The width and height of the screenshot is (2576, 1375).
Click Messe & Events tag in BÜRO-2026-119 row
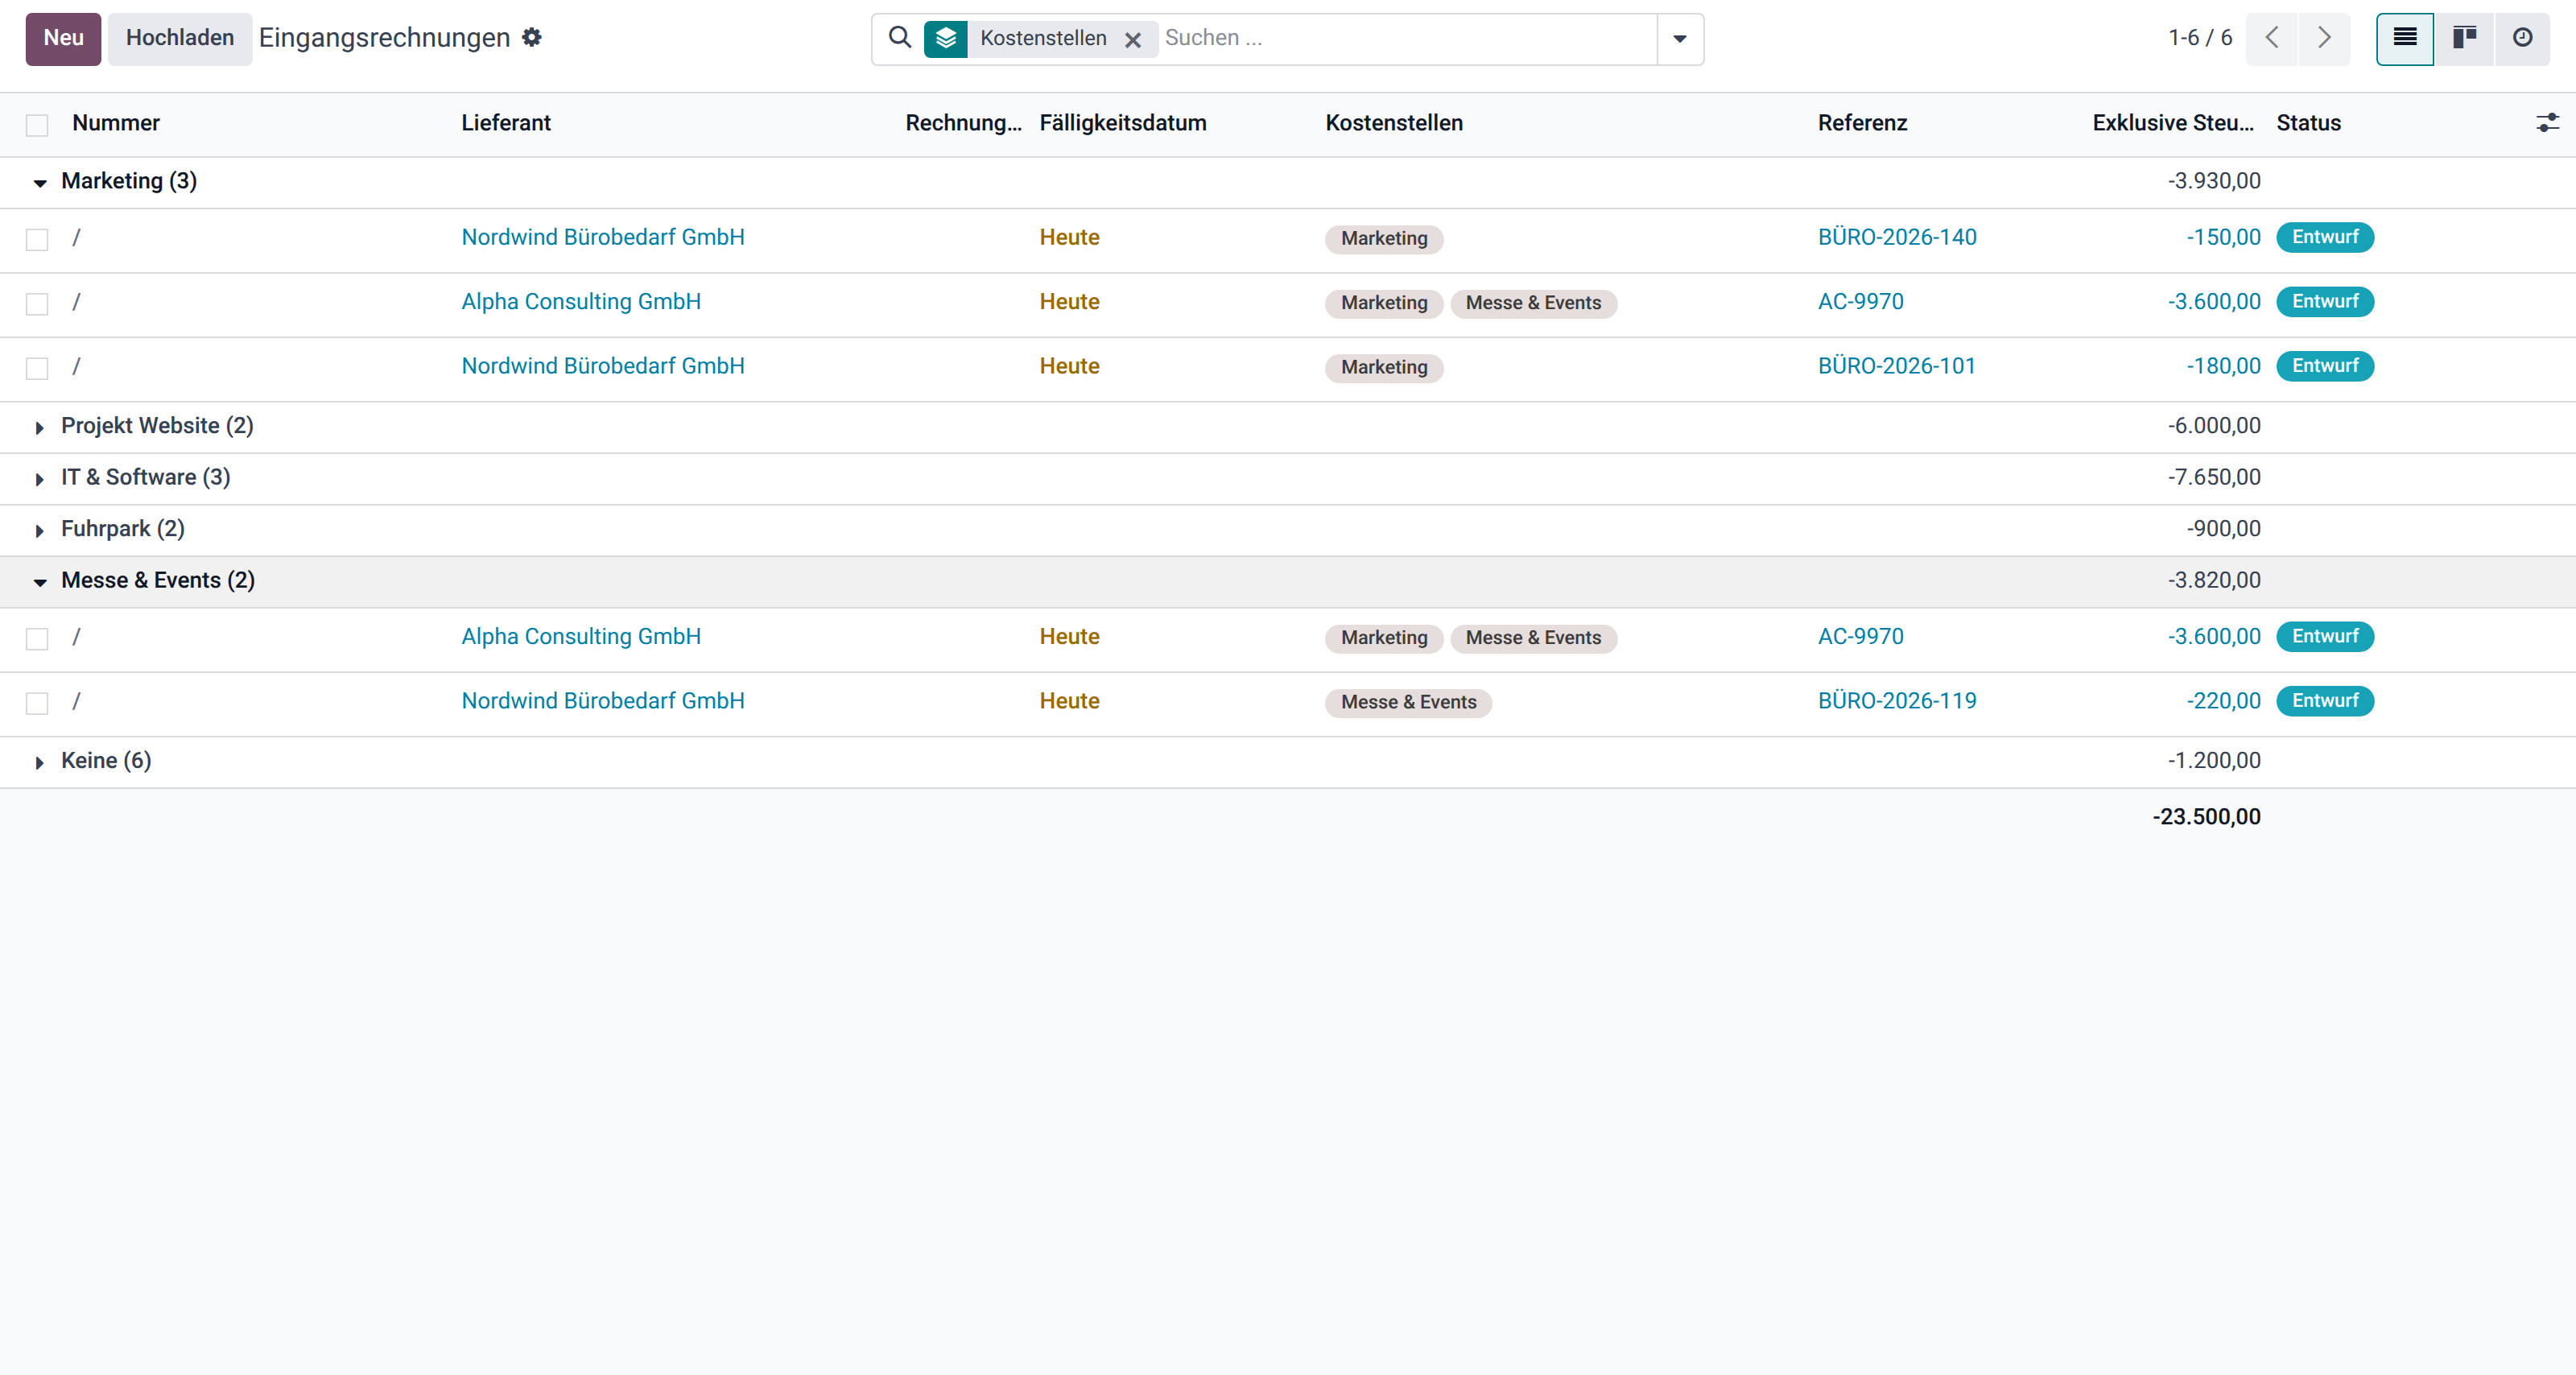coord(1408,703)
